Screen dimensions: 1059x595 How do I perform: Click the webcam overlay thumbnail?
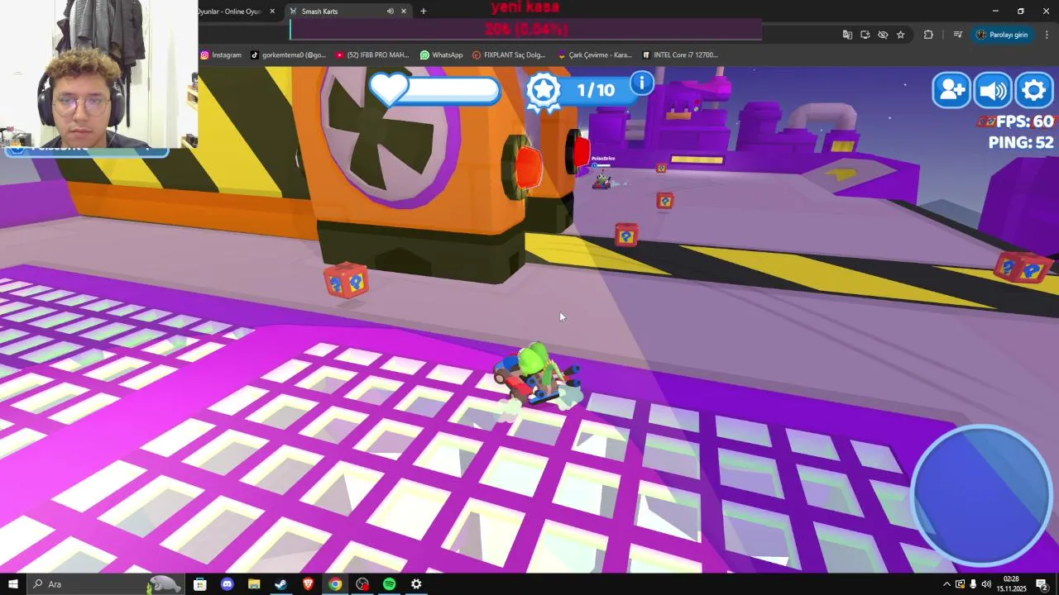(99, 76)
